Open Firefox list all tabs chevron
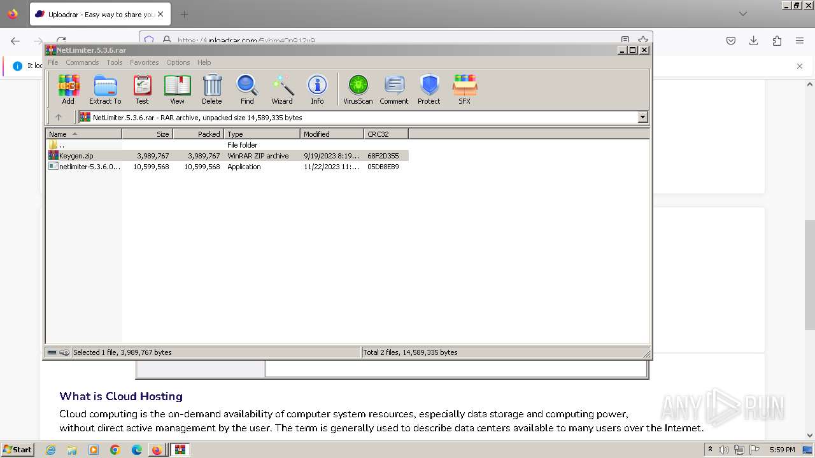Screen dimensions: 815x458 (743, 14)
